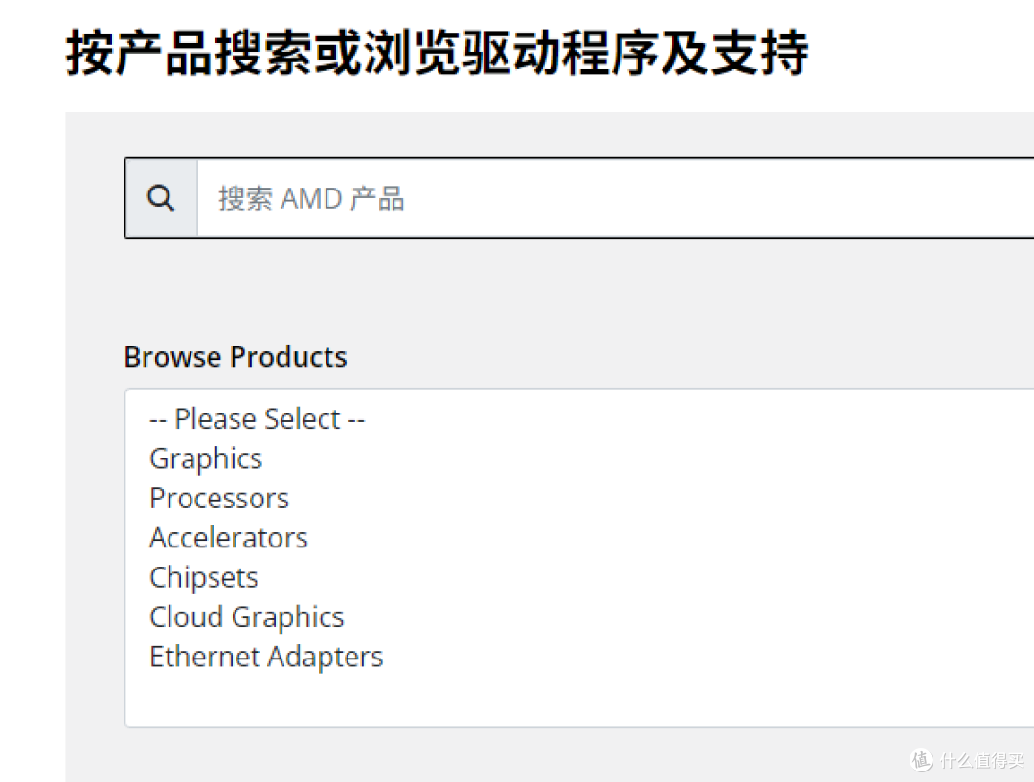Click the Browse Products heading label

pos(235,356)
